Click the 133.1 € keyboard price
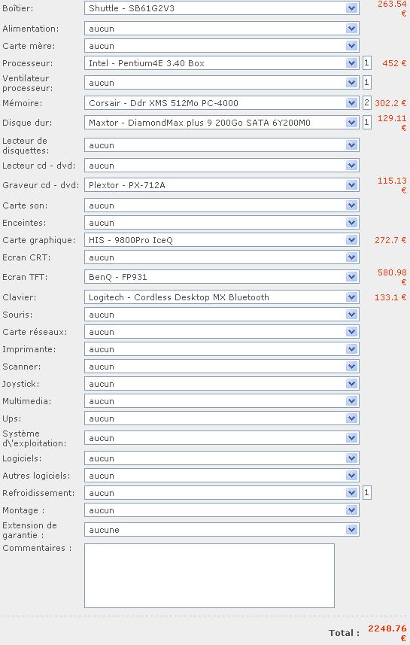The width and height of the screenshot is (410, 645). (x=390, y=297)
